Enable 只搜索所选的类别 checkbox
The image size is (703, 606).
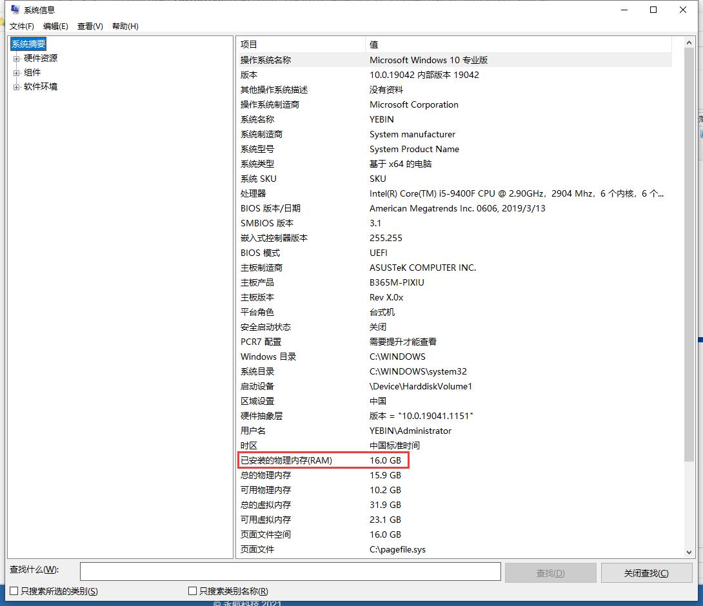[14, 591]
